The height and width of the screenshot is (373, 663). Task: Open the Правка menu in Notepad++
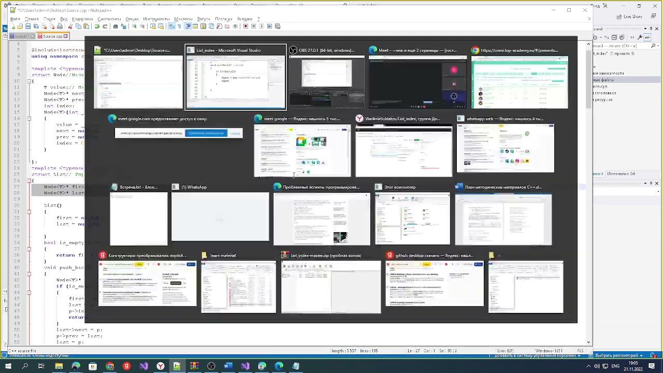(32, 19)
